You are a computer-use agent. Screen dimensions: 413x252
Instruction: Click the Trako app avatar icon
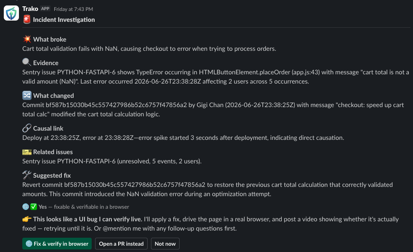click(x=11, y=13)
